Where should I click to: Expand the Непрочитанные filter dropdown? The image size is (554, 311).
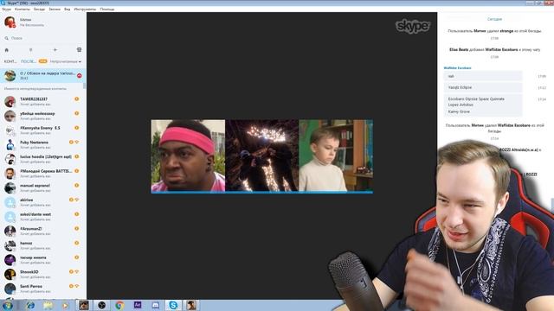(66, 61)
